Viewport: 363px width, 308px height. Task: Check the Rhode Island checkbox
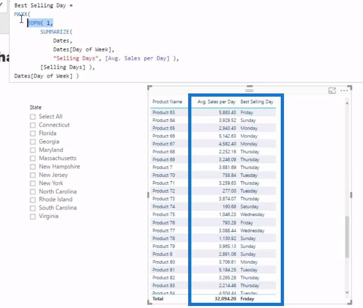coord(32,200)
